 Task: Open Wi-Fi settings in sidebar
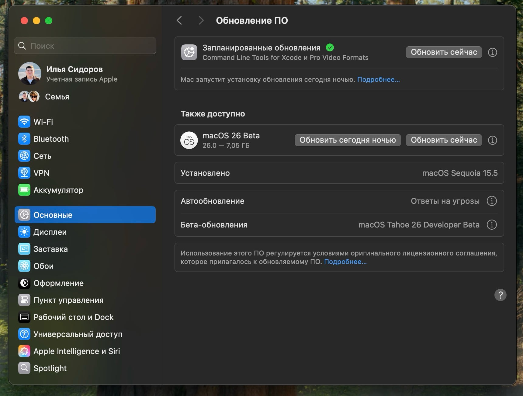click(43, 122)
